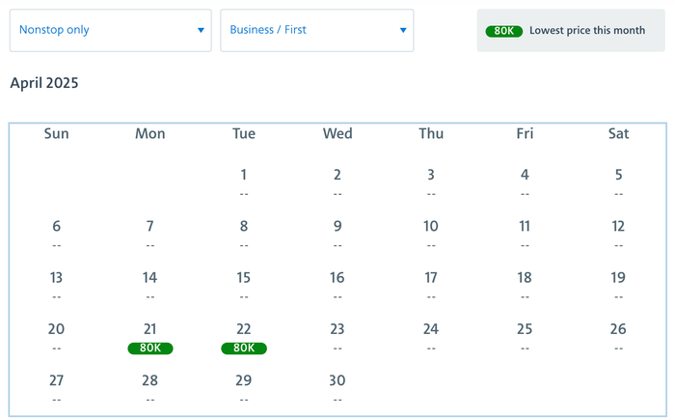Click the date April 20
675x418 pixels.
pyautogui.click(x=56, y=329)
